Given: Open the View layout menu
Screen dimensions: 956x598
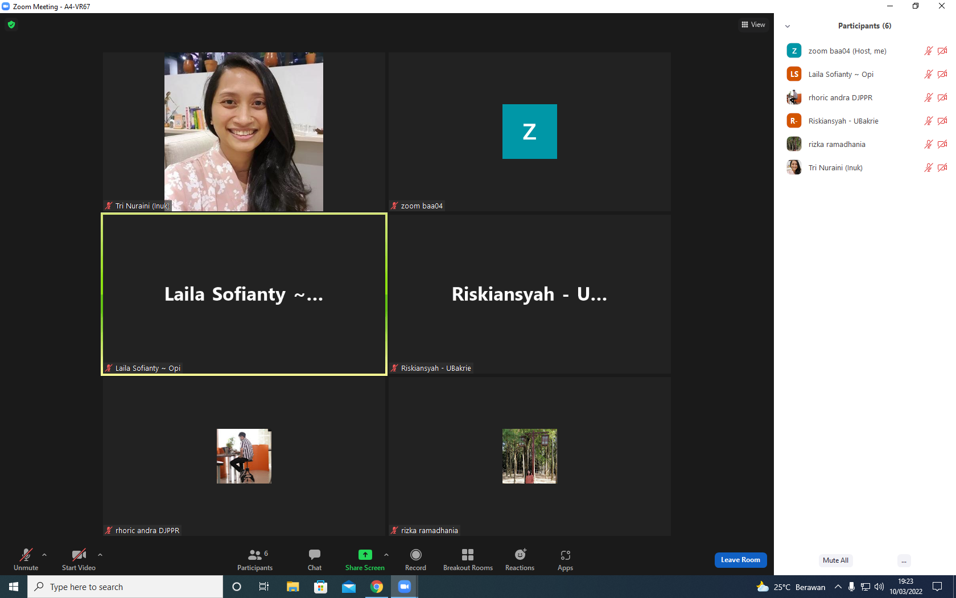Looking at the screenshot, I should (753, 24).
